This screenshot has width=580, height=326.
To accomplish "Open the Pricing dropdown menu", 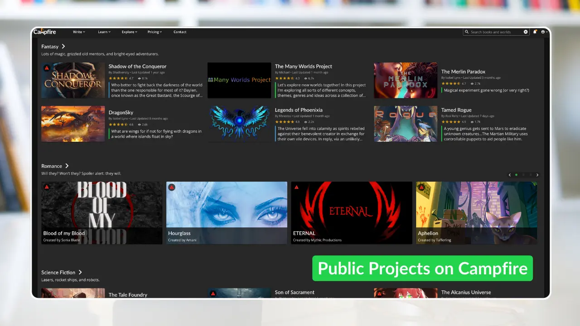I will pyautogui.click(x=155, y=32).
